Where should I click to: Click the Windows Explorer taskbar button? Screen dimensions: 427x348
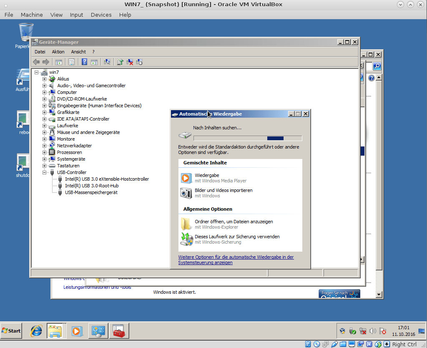click(x=55, y=331)
